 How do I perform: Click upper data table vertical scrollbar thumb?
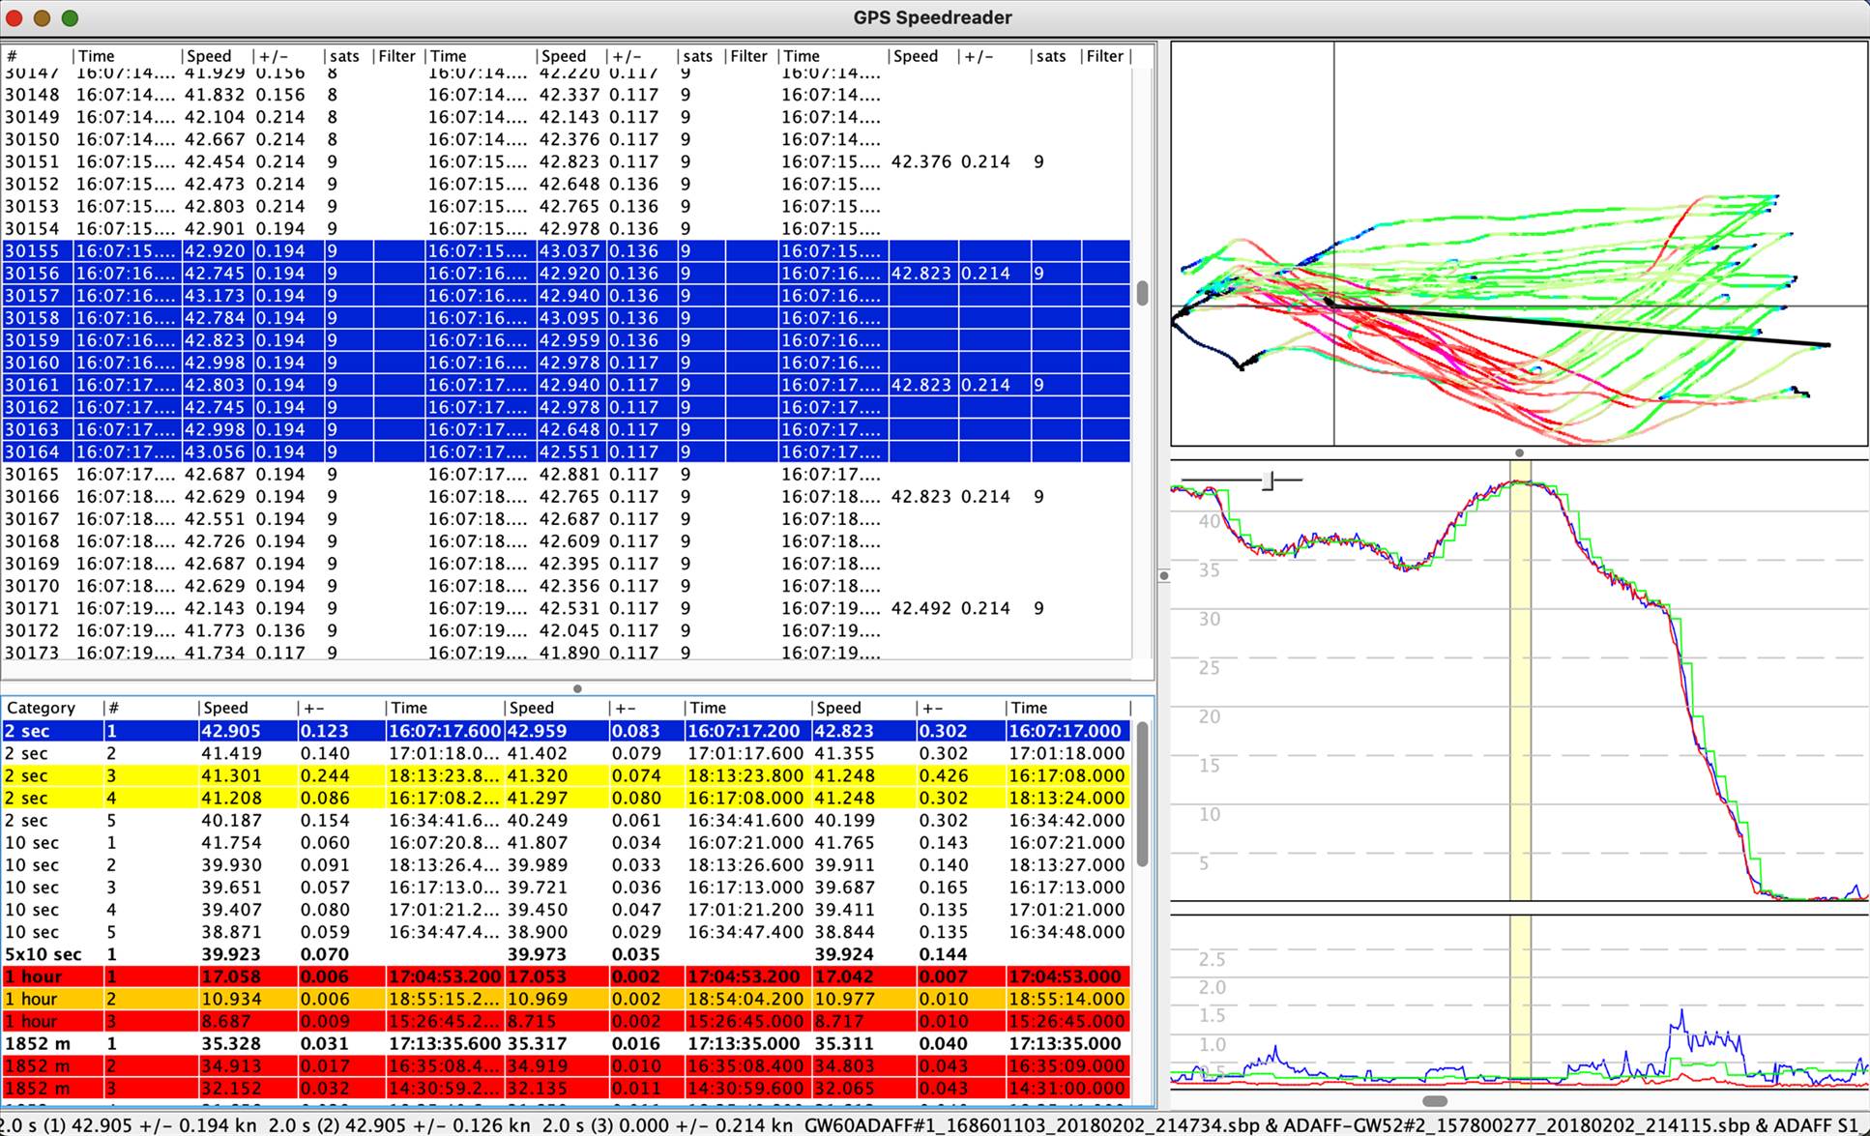point(1142,293)
